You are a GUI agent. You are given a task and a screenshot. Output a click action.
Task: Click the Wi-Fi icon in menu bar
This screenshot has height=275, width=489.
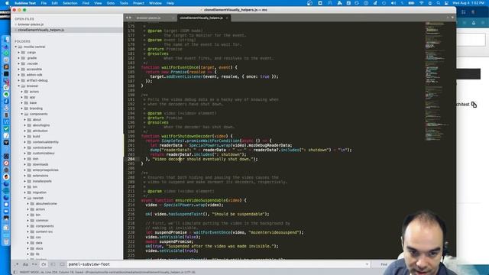pos(421,3)
